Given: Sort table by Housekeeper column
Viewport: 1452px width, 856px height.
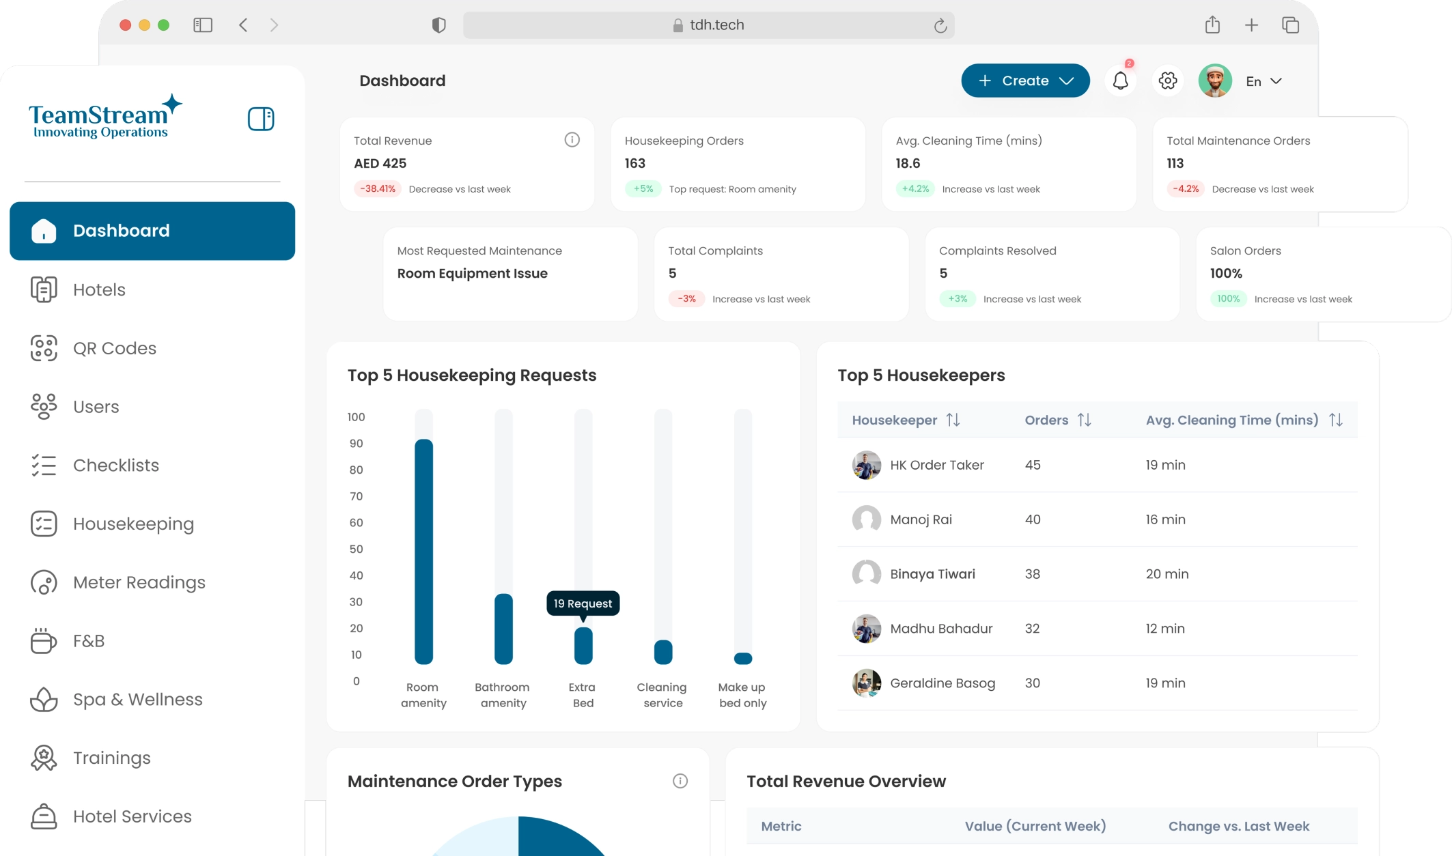Looking at the screenshot, I should tap(953, 420).
